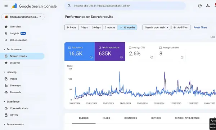Image resolution: width=216 pixels, height=130 pixels.
Task: Click the help icon on Average position card
Action: pos(182,57)
